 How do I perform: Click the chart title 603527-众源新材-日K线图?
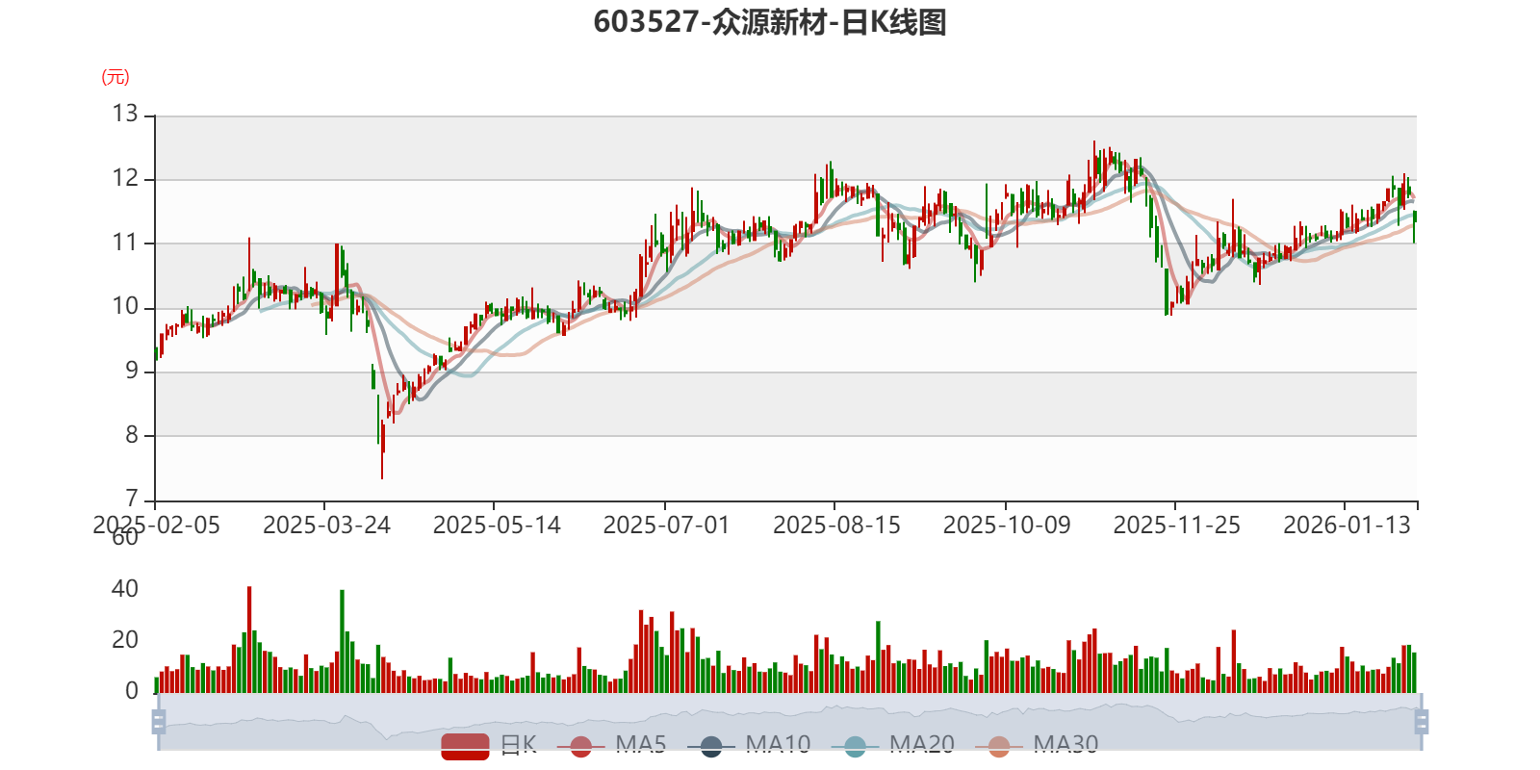(770, 22)
